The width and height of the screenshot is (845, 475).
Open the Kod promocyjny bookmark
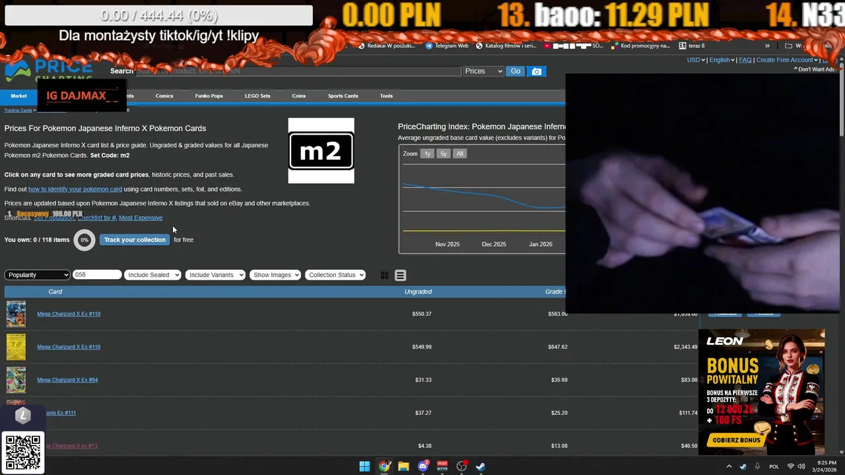641,46
